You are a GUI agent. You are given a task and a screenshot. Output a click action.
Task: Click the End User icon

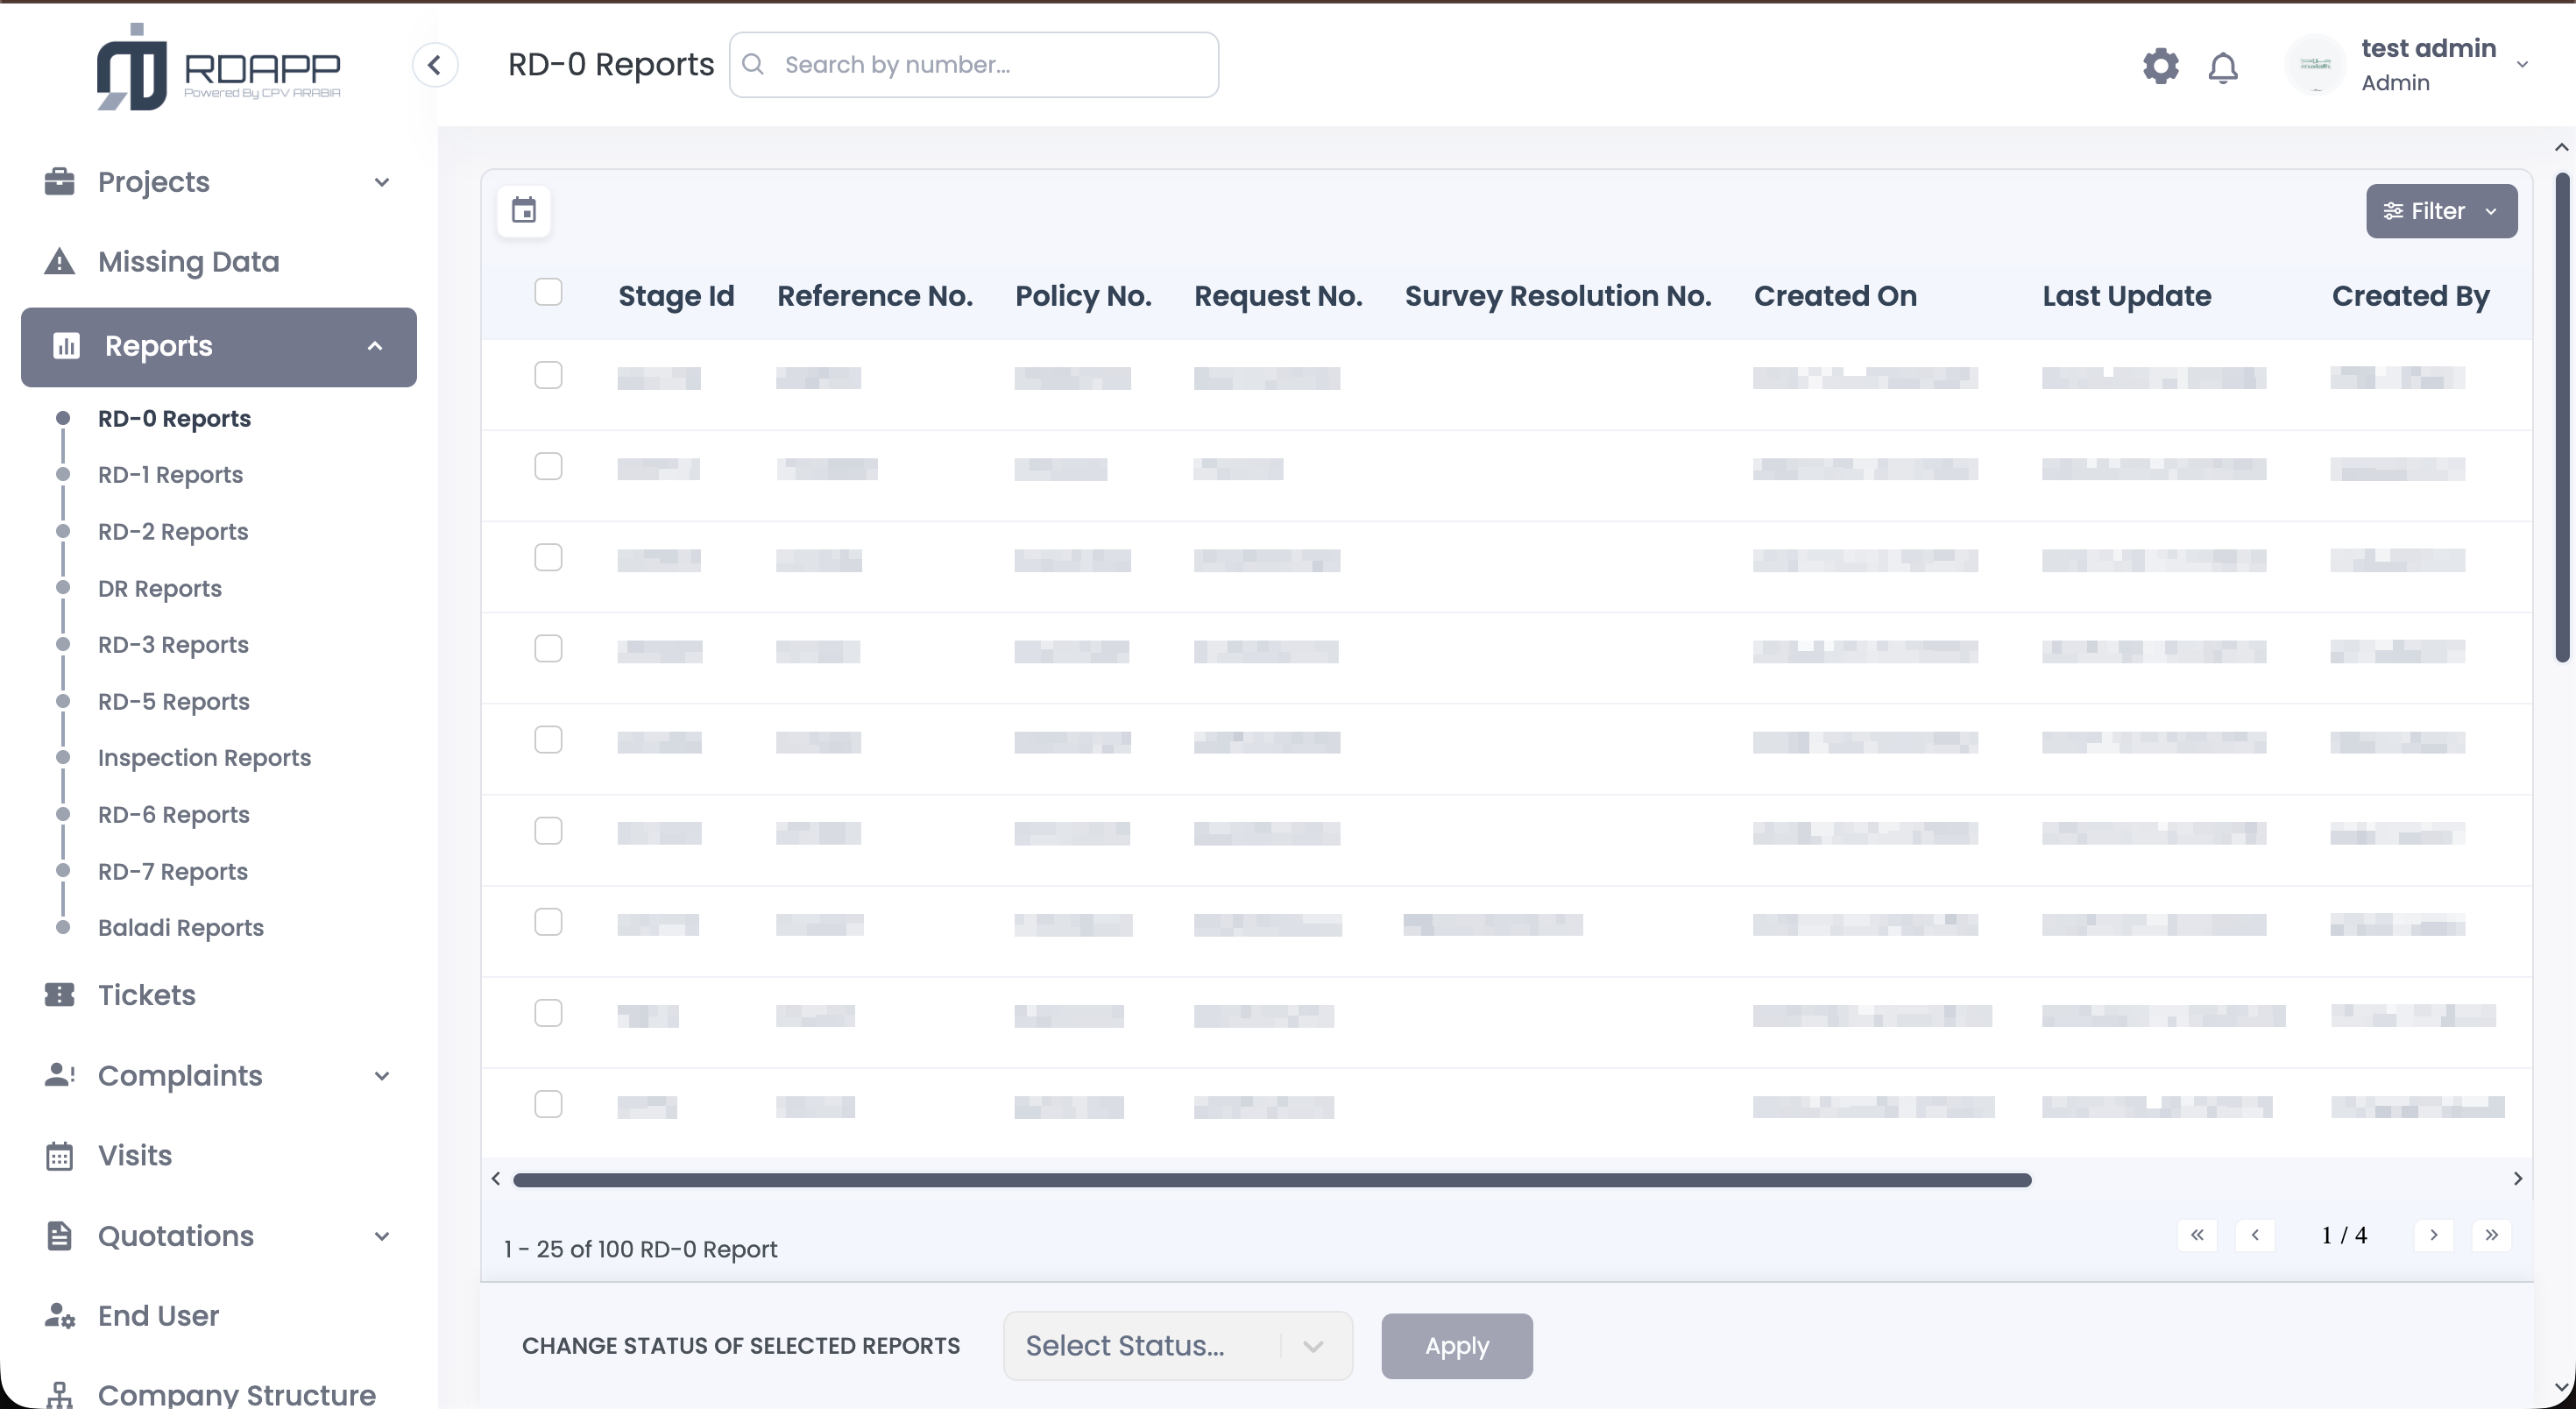pos(60,1316)
